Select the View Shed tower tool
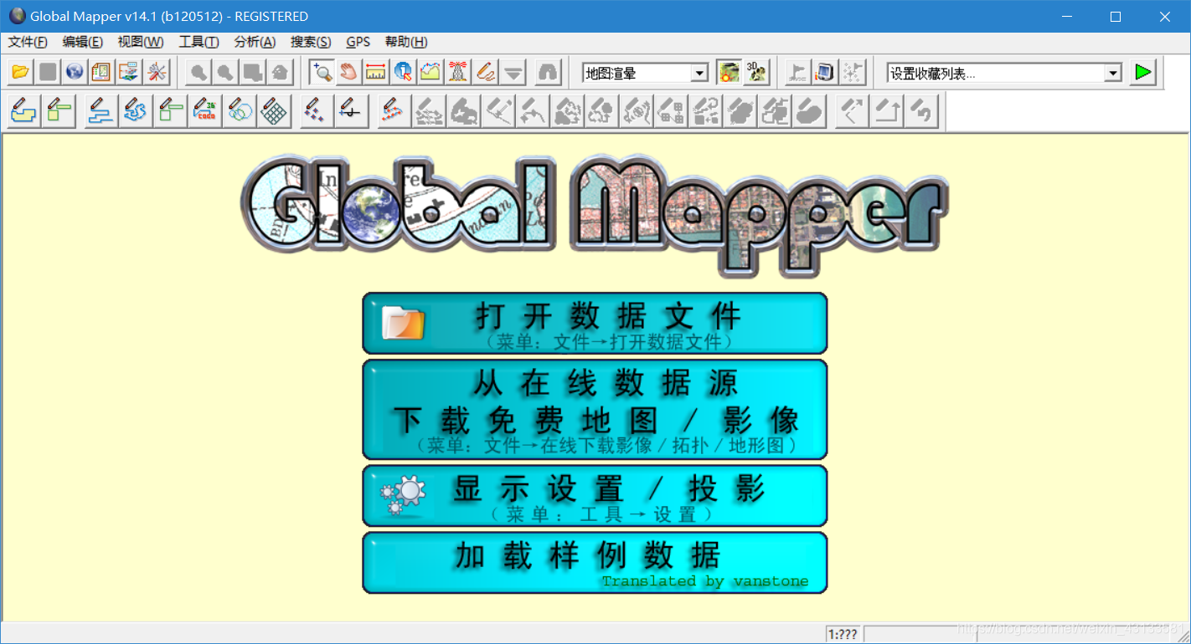Screen dimensions: 1191x644 tap(457, 72)
